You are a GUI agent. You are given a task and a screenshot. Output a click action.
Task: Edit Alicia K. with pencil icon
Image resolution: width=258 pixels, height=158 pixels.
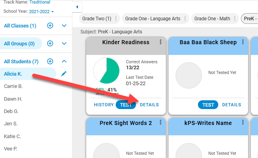[x=64, y=74]
